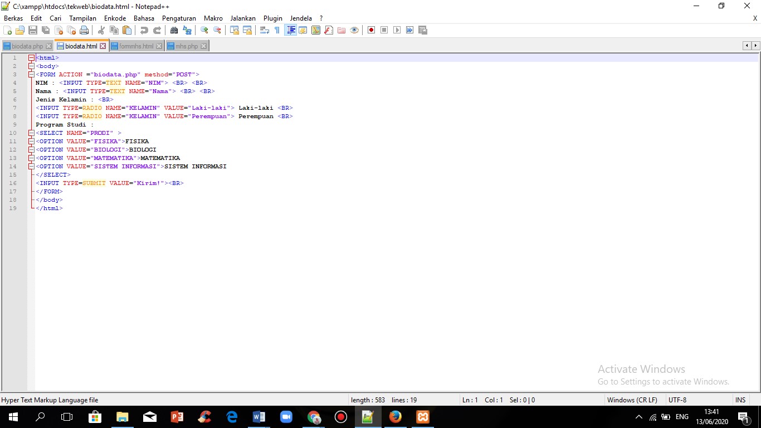
Task: Switch to the mhs.php tab
Action: pyautogui.click(x=187, y=46)
